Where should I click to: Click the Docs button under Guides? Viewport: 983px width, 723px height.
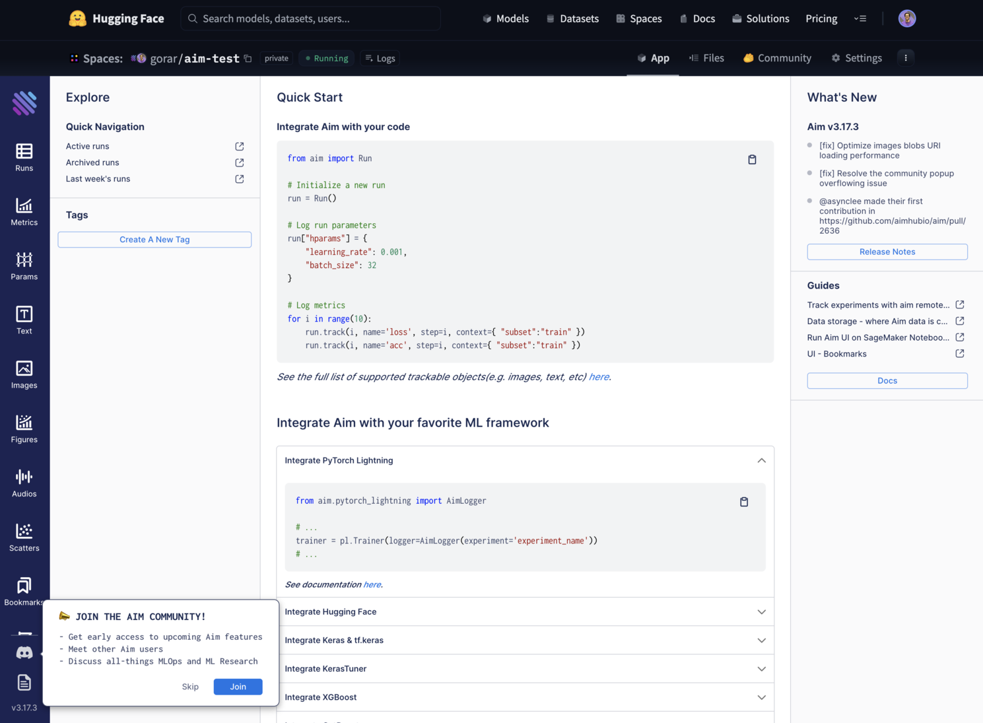887,380
